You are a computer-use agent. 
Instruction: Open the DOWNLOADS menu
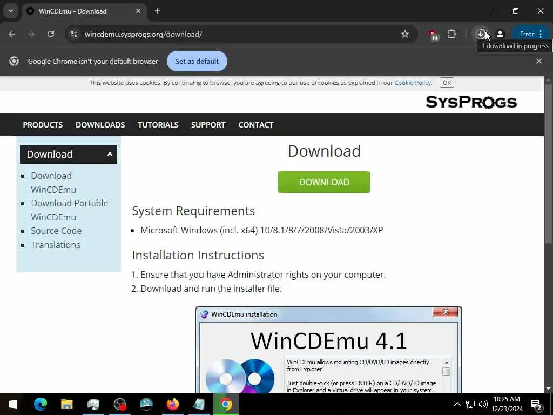tap(100, 125)
